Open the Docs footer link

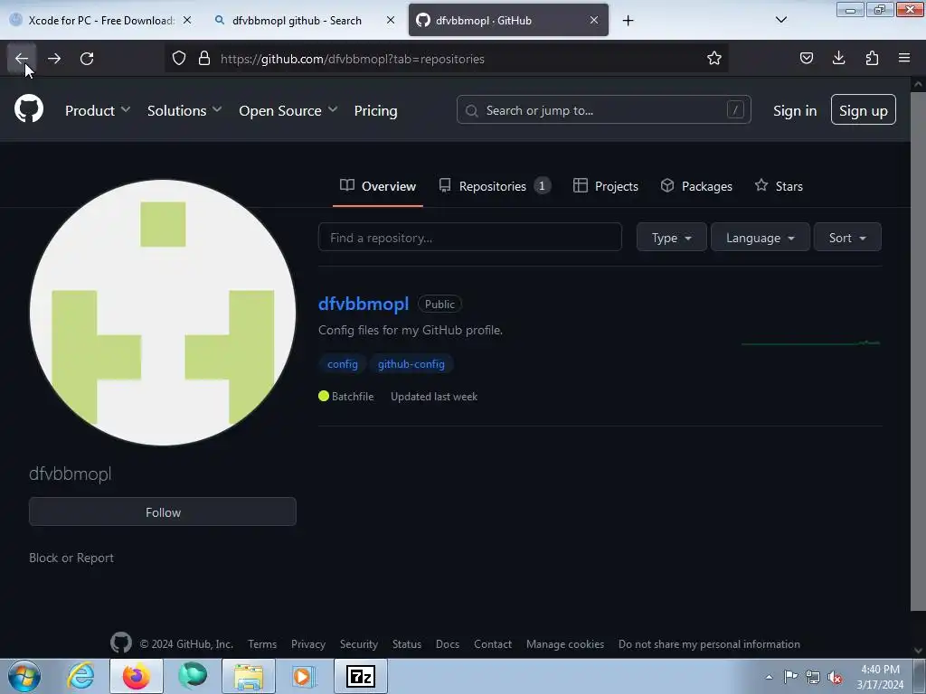click(x=447, y=643)
